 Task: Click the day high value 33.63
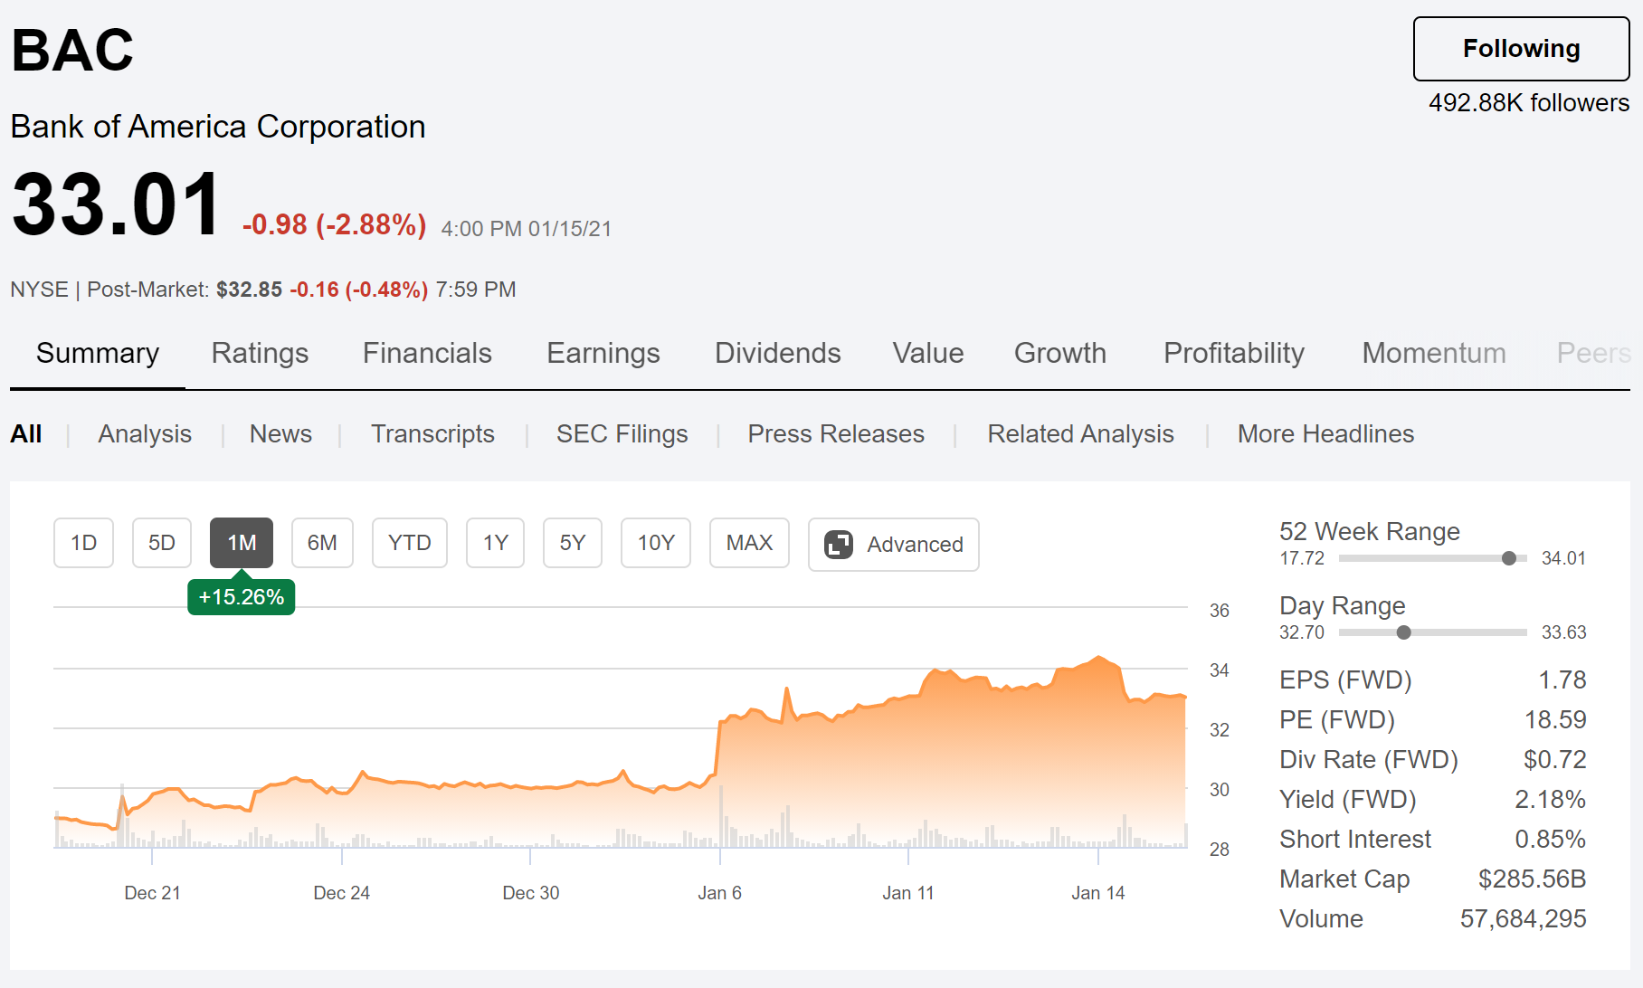point(1563,632)
